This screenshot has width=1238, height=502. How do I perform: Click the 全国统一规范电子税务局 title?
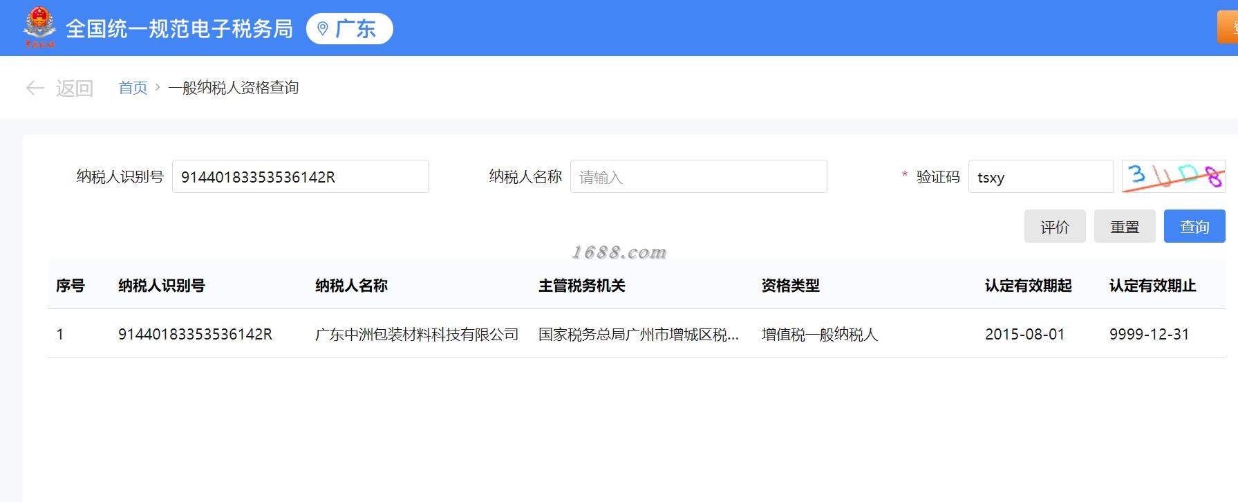[x=179, y=29]
